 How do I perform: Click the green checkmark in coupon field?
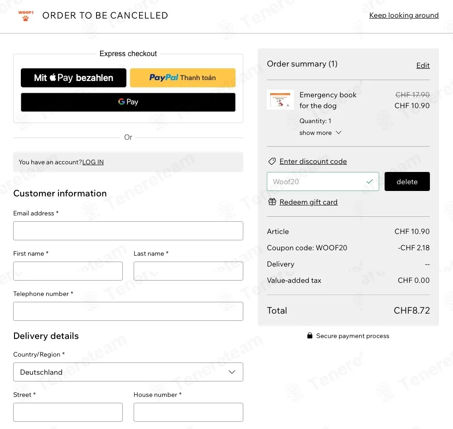tap(370, 181)
